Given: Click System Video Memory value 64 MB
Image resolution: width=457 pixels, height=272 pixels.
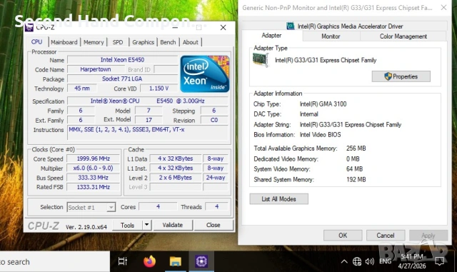Looking at the screenshot, I should (x=354, y=169).
